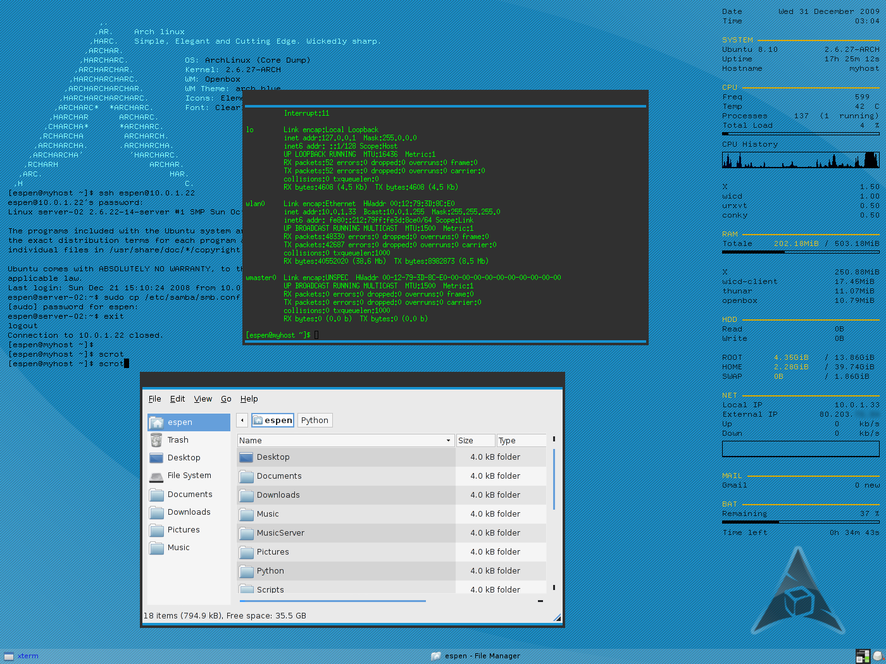This screenshot has height=664, width=886.
Task: Click the network manager tray icon
Action: (x=863, y=656)
